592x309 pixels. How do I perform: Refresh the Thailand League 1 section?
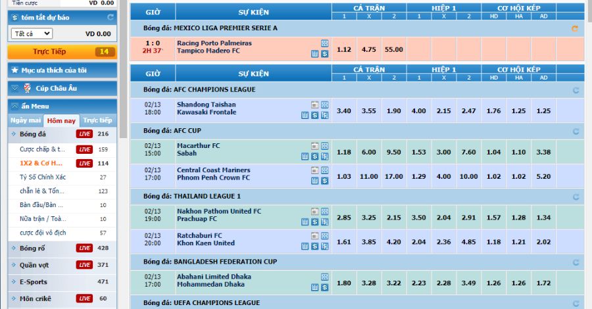click(x=576, y=197)
